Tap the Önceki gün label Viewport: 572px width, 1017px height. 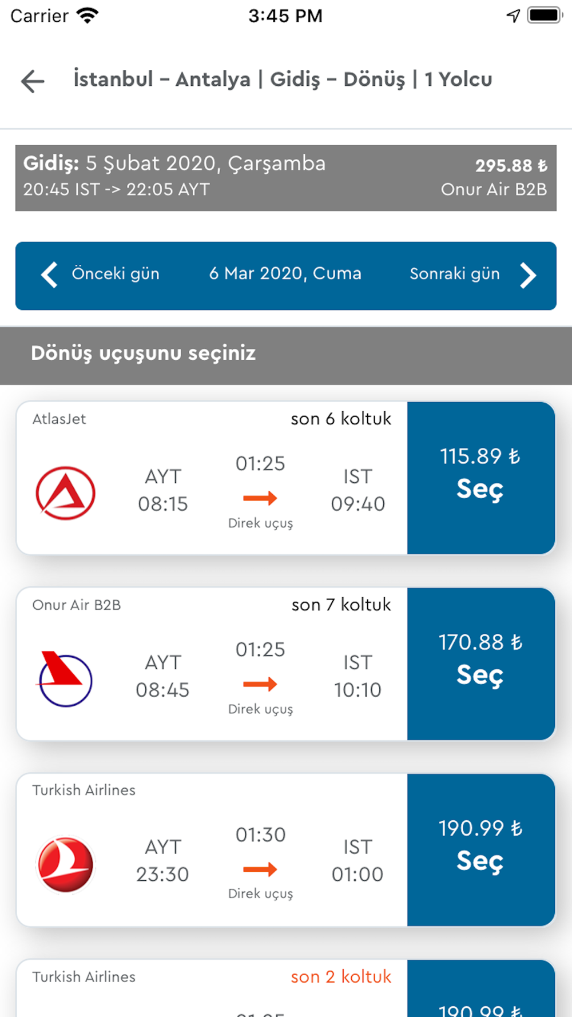[x=116, y=274]
